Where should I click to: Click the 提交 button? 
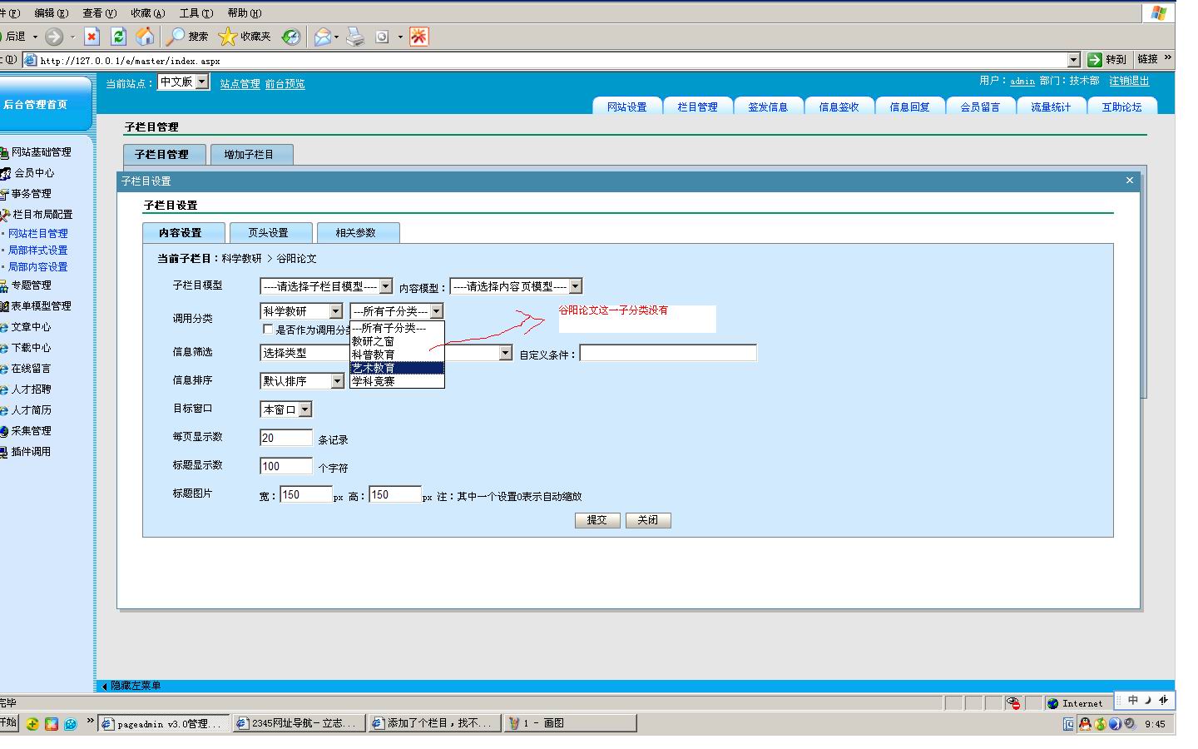[597, 520]
